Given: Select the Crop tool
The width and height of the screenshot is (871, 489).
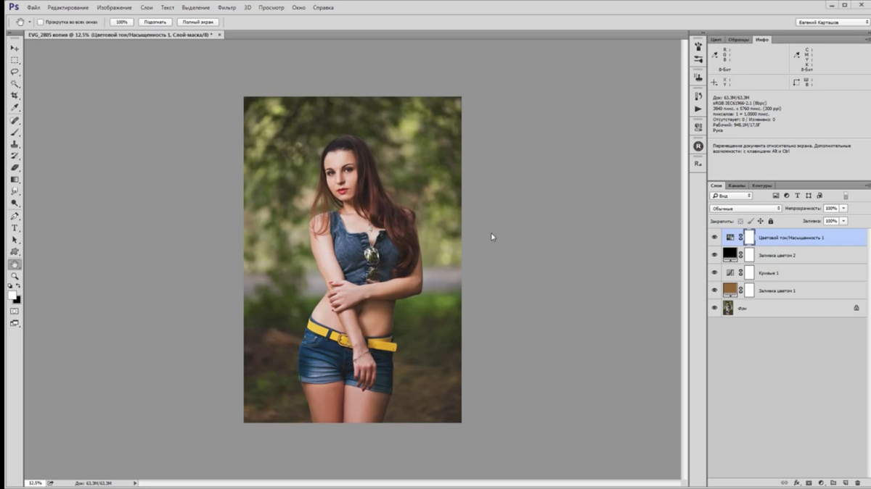Looking at the screenshot, I should 15,96.
